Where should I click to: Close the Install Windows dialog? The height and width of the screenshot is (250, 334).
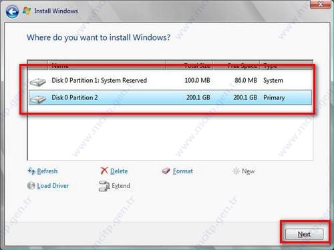pos(321,5)
